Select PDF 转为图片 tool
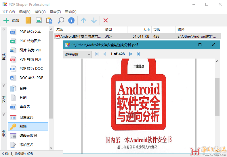 28,41
